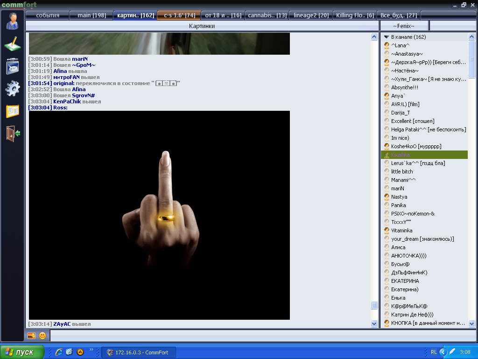The image size is (478, 359).
Task: Select user 'ДэЛьфФин4иК)' in list
Action: point(424,273)
